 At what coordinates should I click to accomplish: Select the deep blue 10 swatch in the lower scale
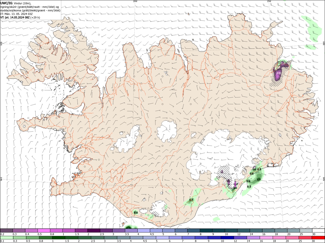click(x=227, y=238)
